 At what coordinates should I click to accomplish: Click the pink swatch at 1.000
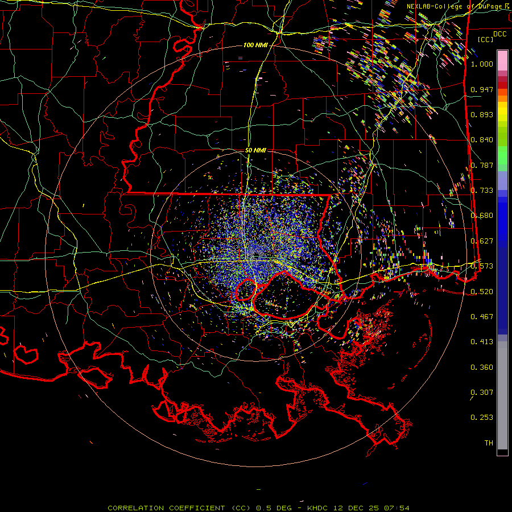(x=502, y=61)
